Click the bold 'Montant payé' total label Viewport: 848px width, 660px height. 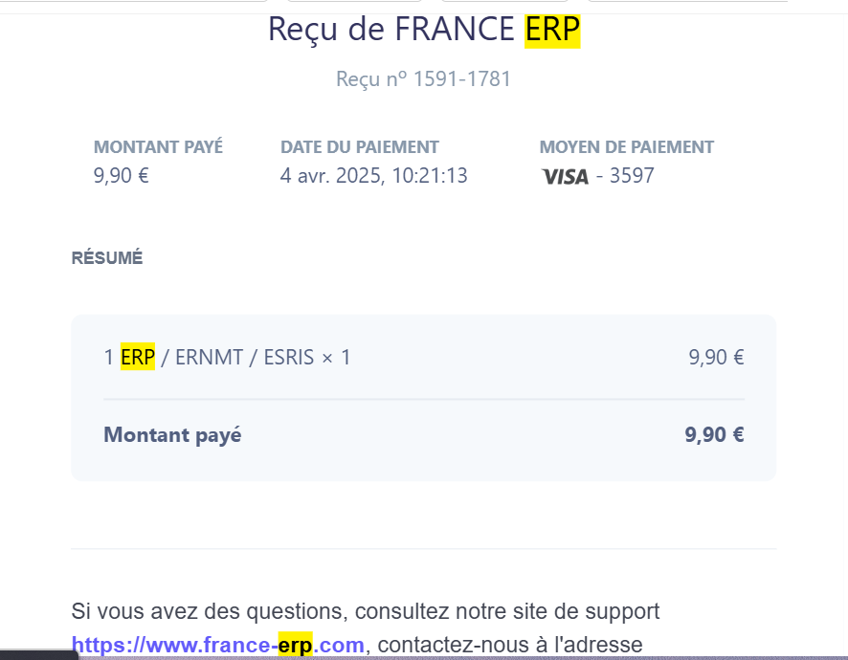point(172,435)
